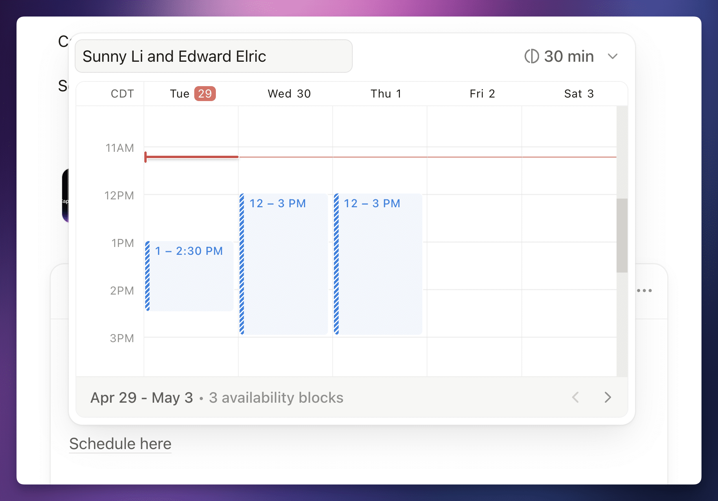Go to the next week arrow
The width and height of the screenshot is (718, 501).
tap(608, 397)
